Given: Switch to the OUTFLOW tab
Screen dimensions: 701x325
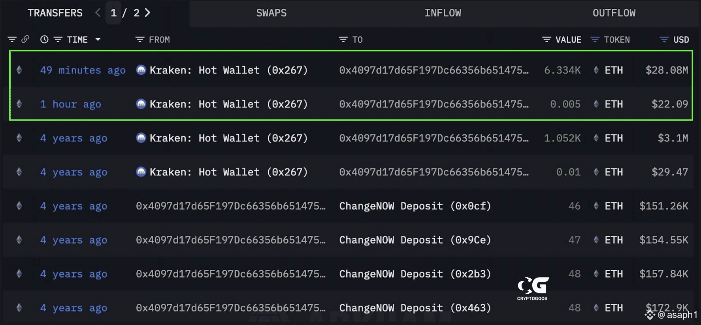Looking at the screenshot, I should tap(614, 13).
